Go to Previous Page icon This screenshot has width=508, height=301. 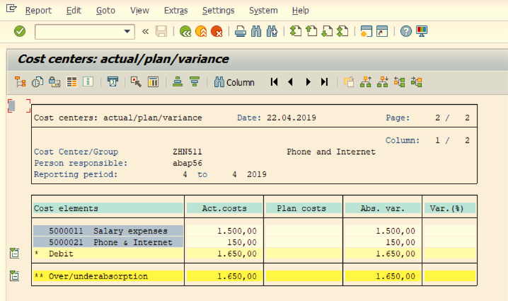pyautogui.click(x=311, y=31)
